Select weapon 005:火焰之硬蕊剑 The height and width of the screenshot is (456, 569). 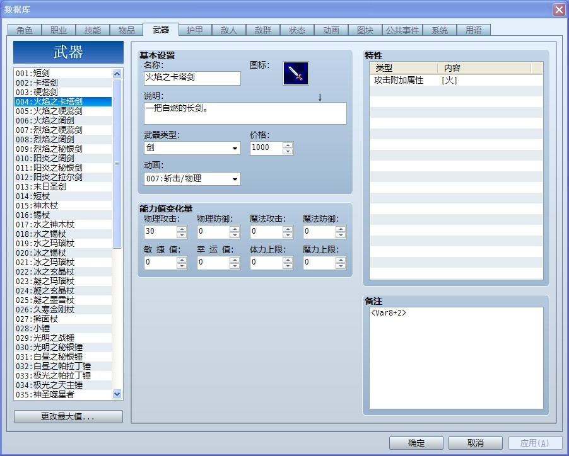click(x=63, y=111)
